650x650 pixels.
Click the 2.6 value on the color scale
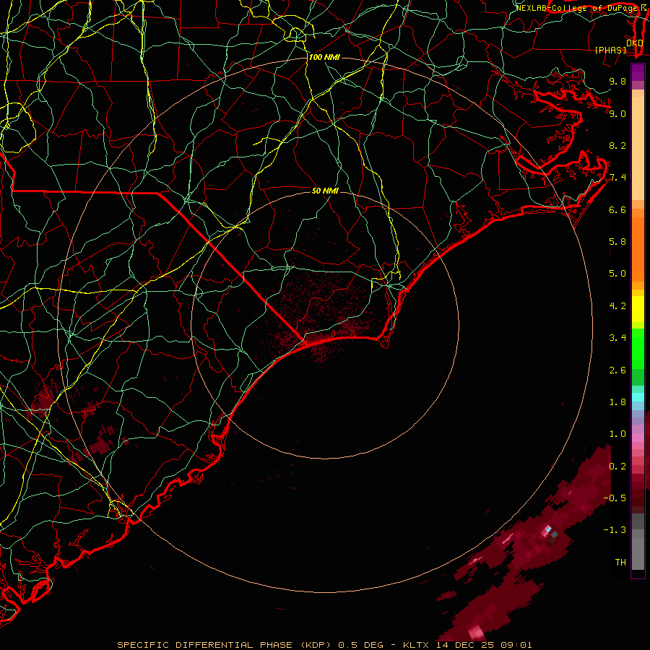point(617,370)
